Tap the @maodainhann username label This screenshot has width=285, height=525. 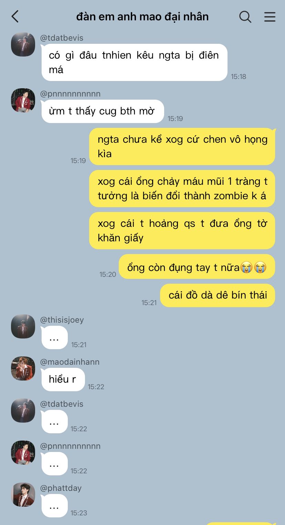[x=70, y=362]
